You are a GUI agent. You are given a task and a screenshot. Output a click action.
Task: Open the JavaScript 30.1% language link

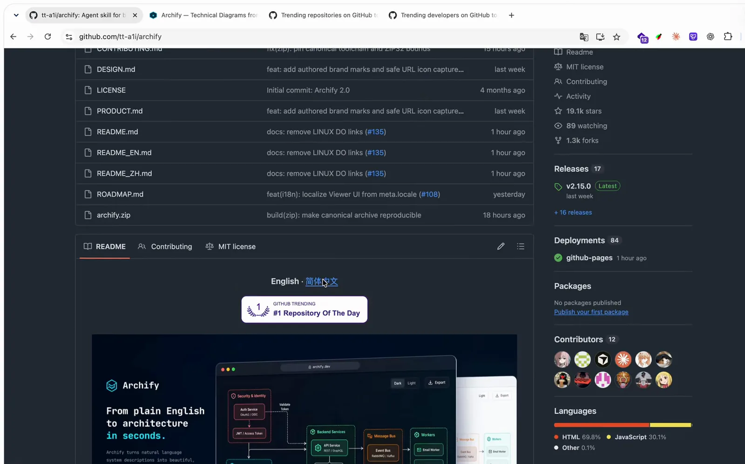[x=636, y=437]
